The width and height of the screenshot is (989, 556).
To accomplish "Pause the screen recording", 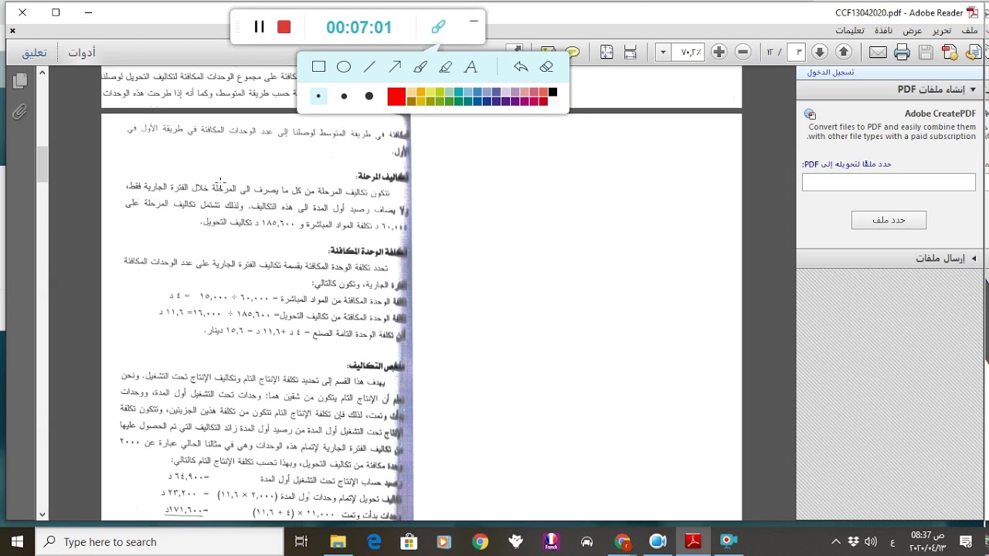I will tap(259, 27).
